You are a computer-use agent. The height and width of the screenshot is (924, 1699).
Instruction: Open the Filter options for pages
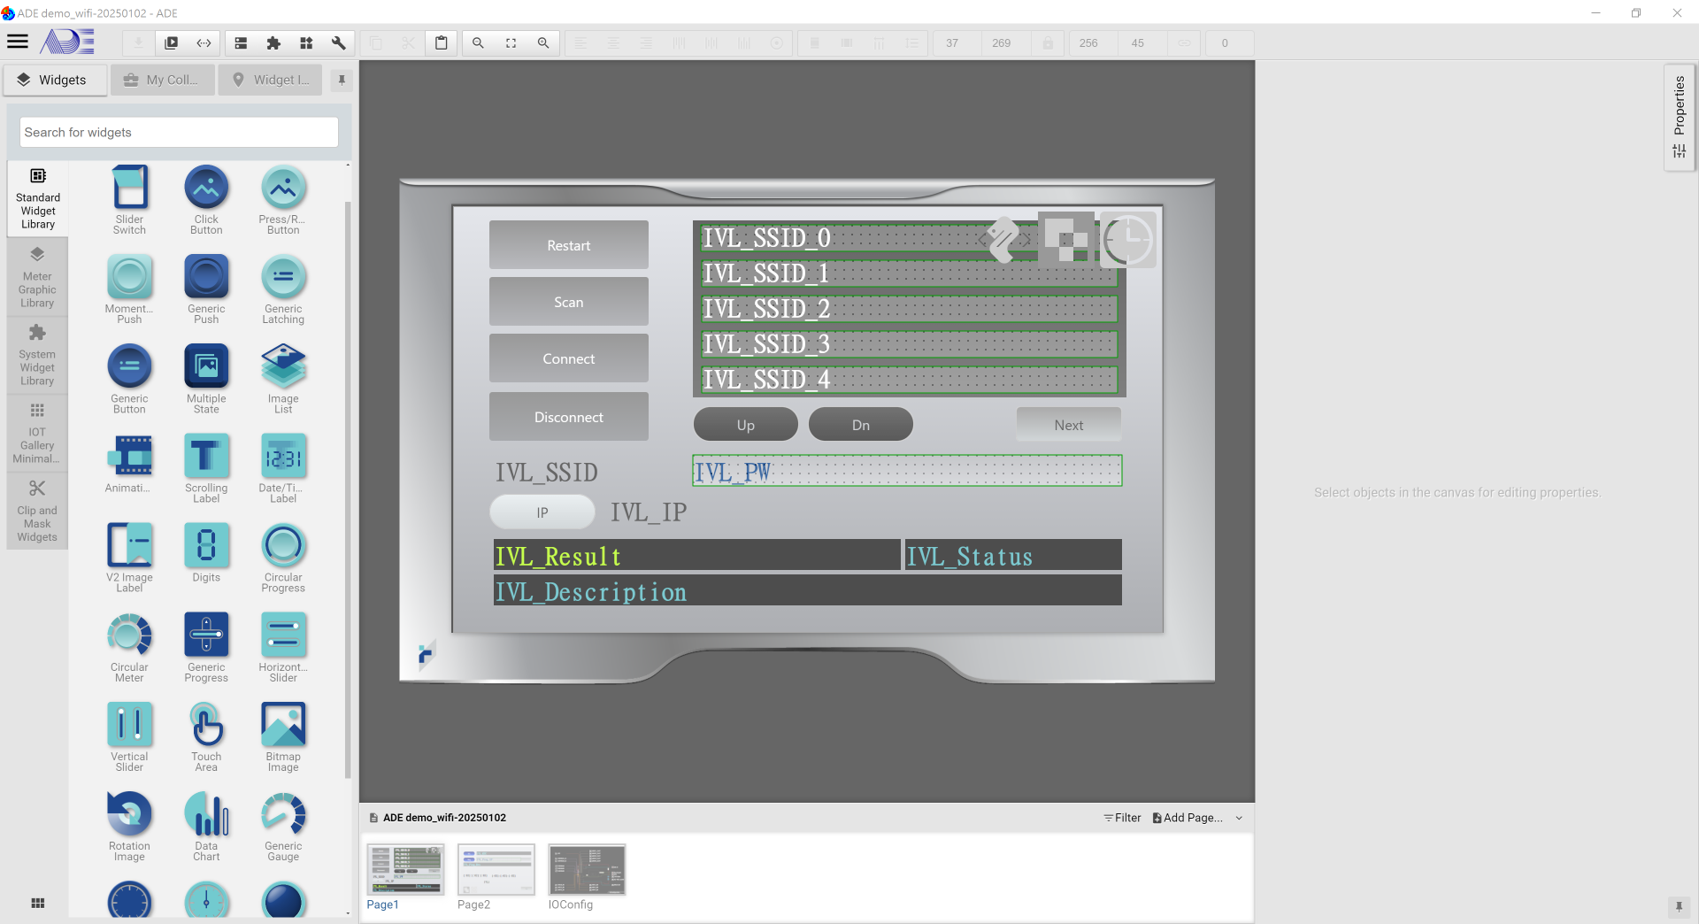(1122, 818)
